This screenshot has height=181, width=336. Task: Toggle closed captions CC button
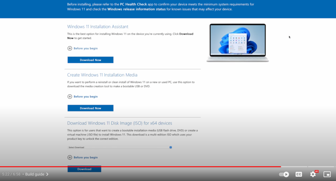point(299,174)
